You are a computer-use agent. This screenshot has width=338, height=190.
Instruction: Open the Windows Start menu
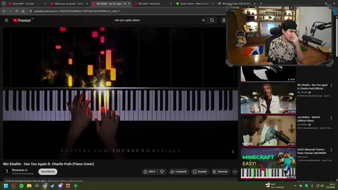click(x=6, y=186)
